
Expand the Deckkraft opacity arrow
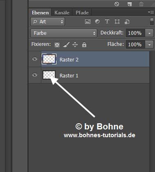coord(149,33)
